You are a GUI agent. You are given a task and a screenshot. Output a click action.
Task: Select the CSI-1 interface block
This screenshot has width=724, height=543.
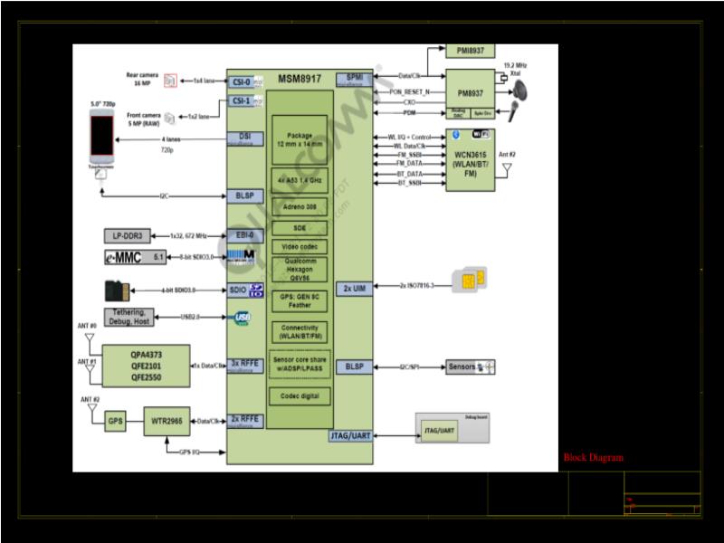[x=241, y=101]
